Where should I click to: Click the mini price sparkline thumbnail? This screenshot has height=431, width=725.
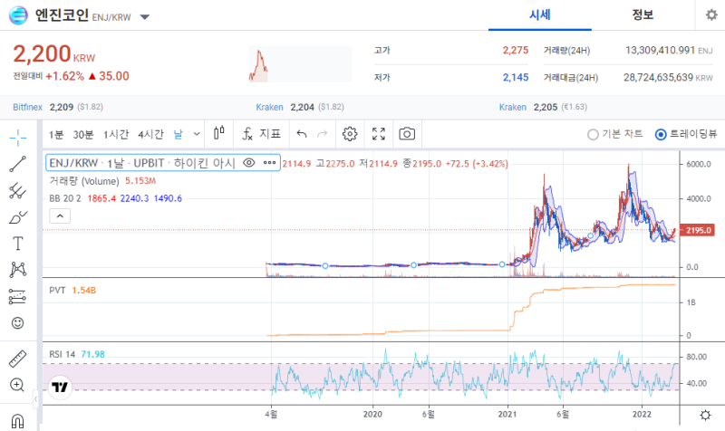click(301, 63)
